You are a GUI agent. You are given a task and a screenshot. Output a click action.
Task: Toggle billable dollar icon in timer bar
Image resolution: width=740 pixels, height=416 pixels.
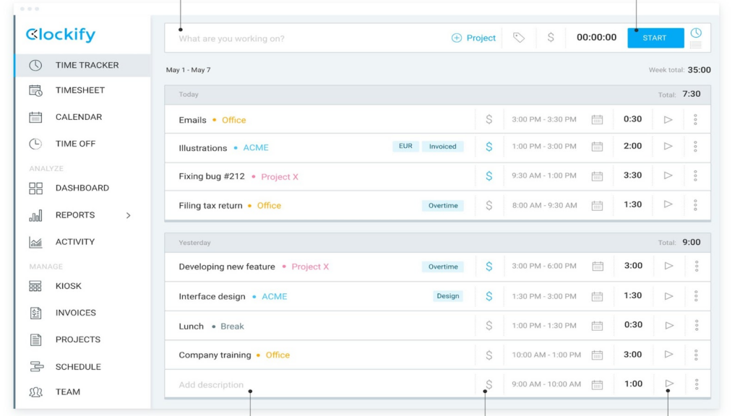pos(551,38)
